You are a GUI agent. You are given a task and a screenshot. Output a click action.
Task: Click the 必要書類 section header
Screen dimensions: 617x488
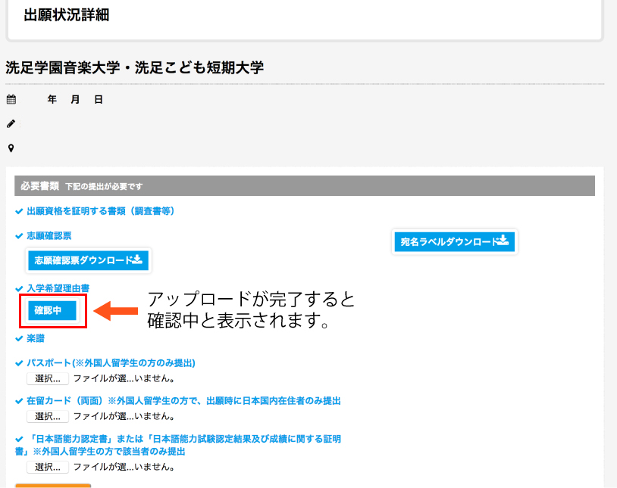tap(305, 186)
